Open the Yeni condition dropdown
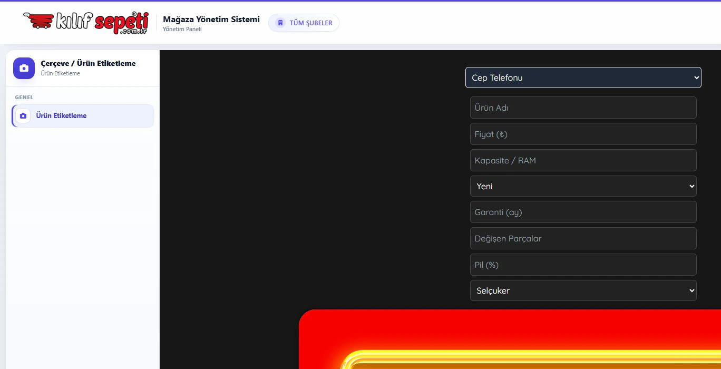The height and width of the screenshot is (369, 721). coord(583,186)
